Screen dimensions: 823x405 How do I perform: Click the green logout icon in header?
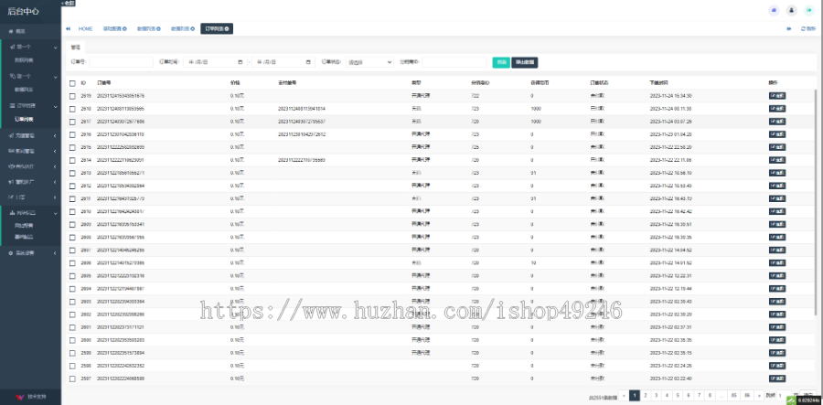click(x=809, y=10)
